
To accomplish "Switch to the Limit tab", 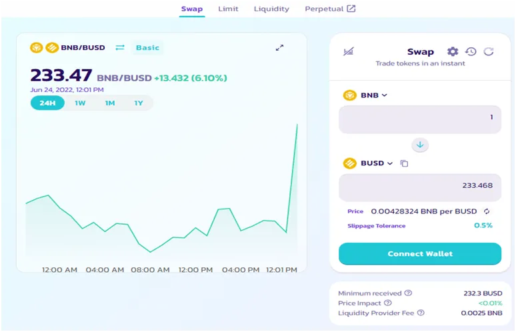I will (x=228, y=9).
